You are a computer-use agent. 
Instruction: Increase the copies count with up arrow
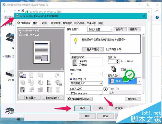click(118, 60)
